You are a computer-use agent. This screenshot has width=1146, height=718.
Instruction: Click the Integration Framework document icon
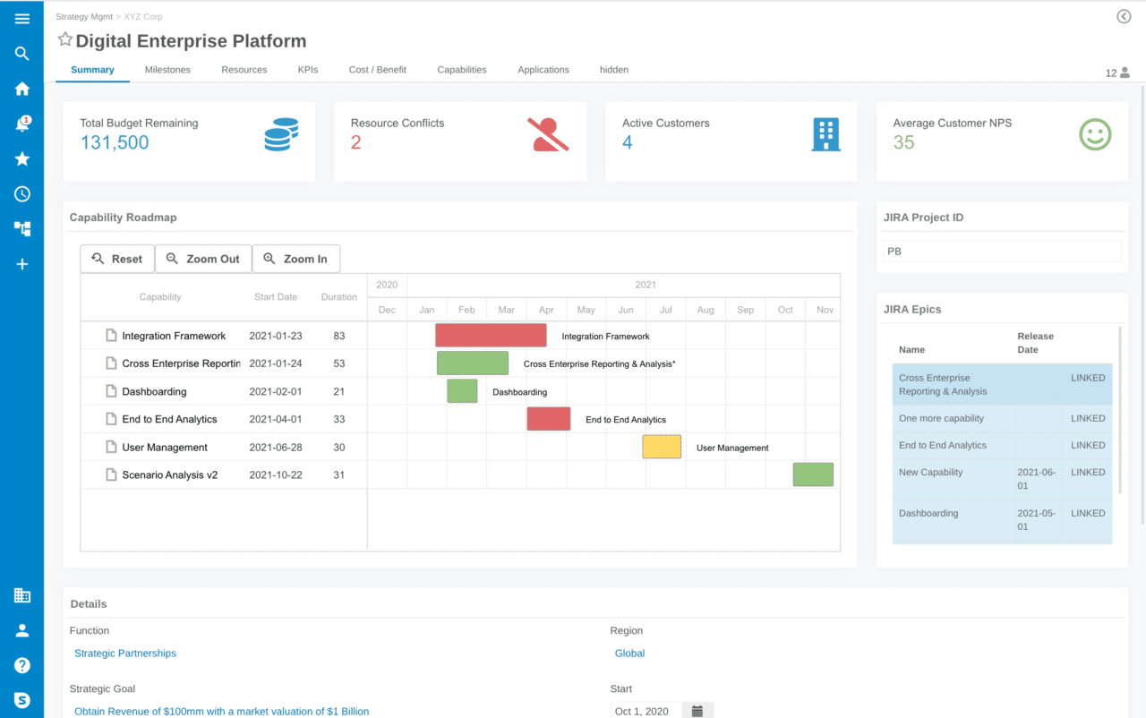111,336
